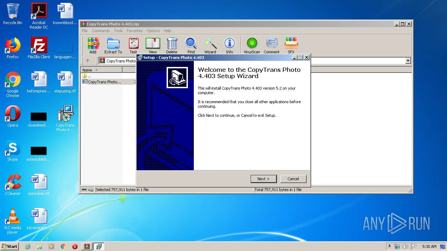Click the Test archive toolbar icon
The height and width of the screenshot is (251, 447).
133,46
